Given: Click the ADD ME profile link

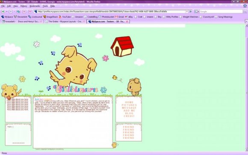Looking at the screenshot, I should (x=129, y=110).
